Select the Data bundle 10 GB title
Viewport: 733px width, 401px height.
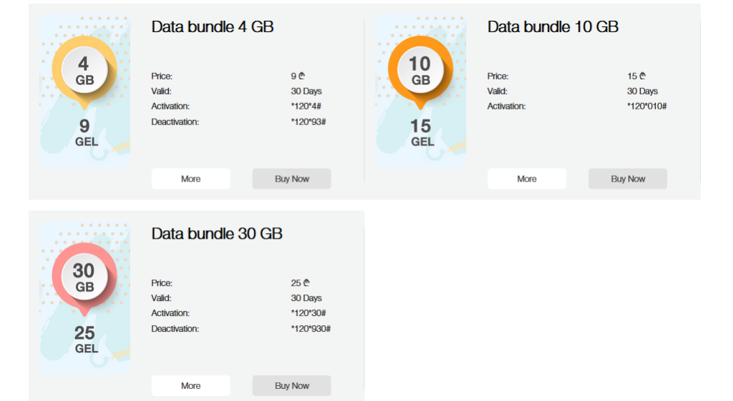pyautogui.click(x=553, y=26)
